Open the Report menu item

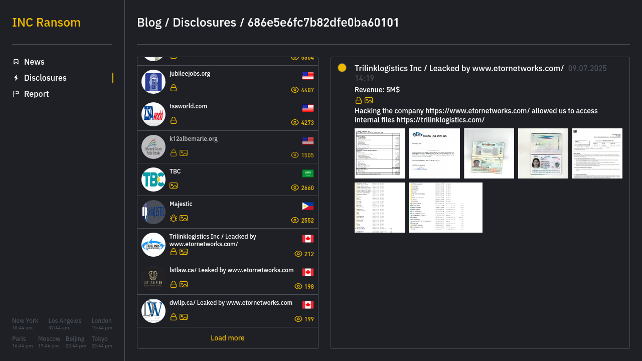coord(36,94)
